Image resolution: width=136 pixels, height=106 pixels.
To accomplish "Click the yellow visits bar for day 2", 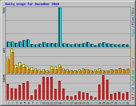I will (11, 61).
